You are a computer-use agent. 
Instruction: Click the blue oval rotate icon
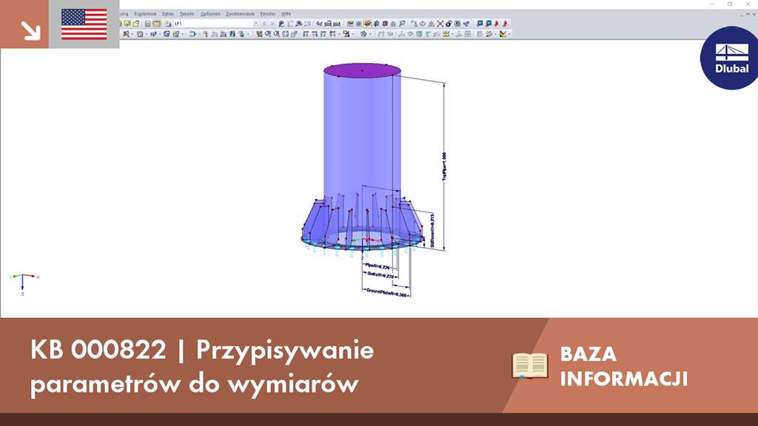point(423,23)
